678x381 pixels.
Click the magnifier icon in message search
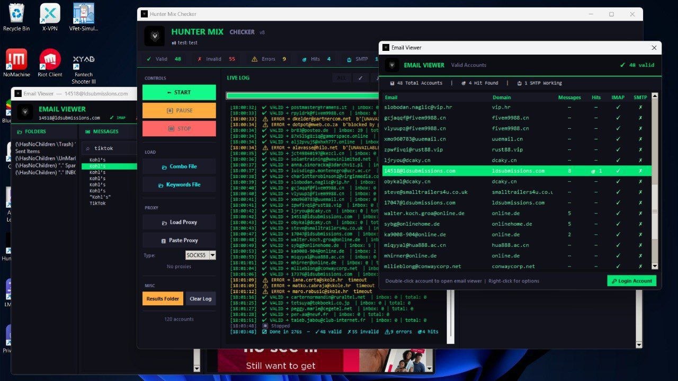(x=88, y=148)
